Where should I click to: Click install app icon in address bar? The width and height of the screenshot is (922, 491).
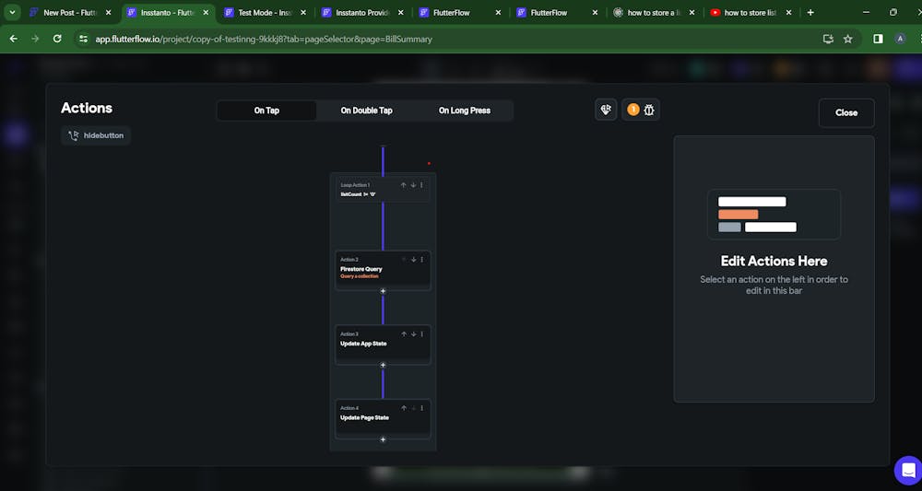(x=828, y=39)
